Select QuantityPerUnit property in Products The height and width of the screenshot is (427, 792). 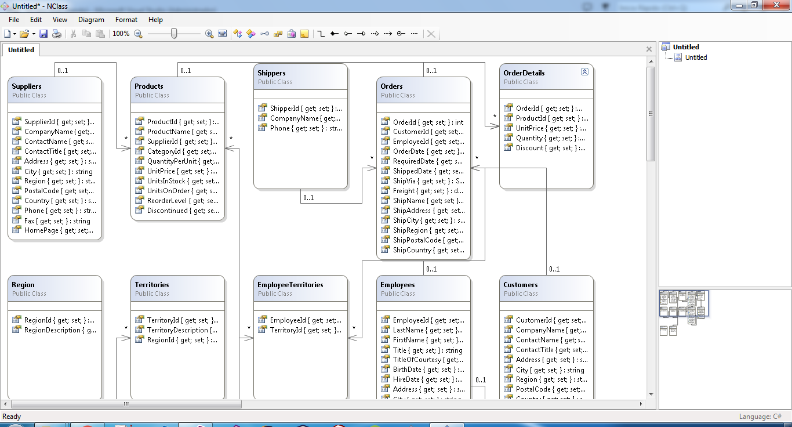pyautogui.click(x=176, y=161)
